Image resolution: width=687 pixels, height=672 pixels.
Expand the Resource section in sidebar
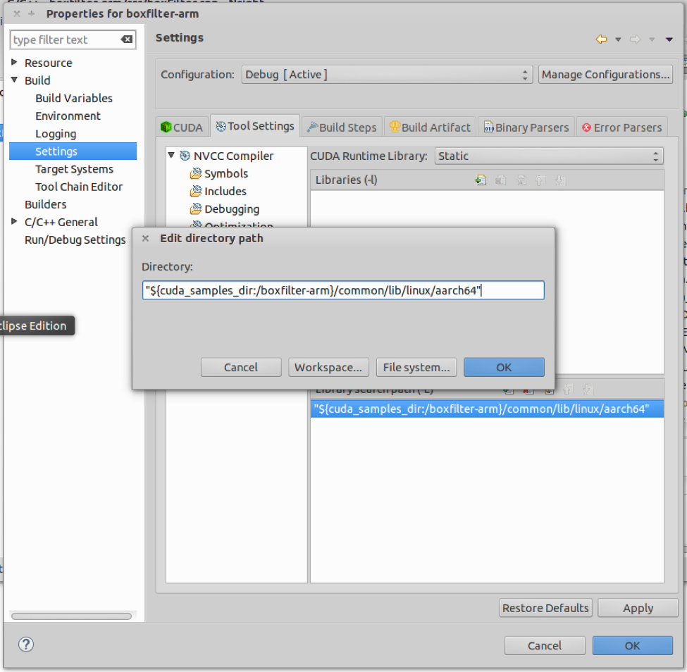tap(14, 62)
